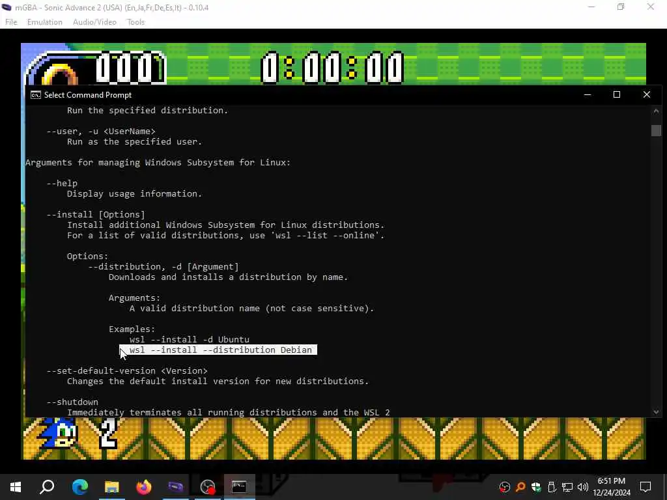Click the Command Prompt scrollbar down arrow
This screenshot has width=667, height=500.
pyautogui.click(x=656, y=412)
